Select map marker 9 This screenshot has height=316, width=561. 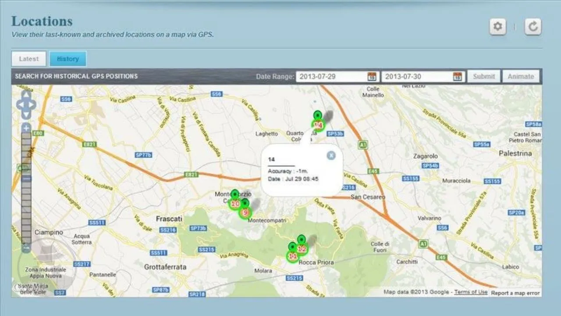[x=245, y=209]
